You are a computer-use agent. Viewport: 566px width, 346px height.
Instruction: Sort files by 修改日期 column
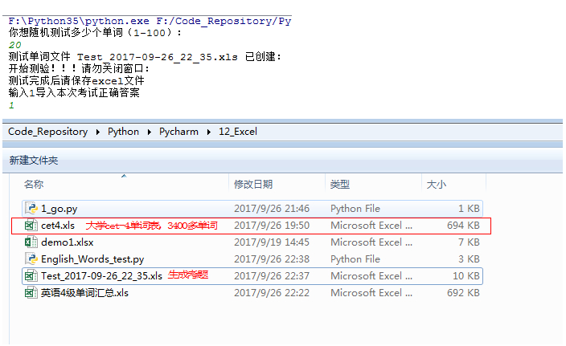point(253,184)
